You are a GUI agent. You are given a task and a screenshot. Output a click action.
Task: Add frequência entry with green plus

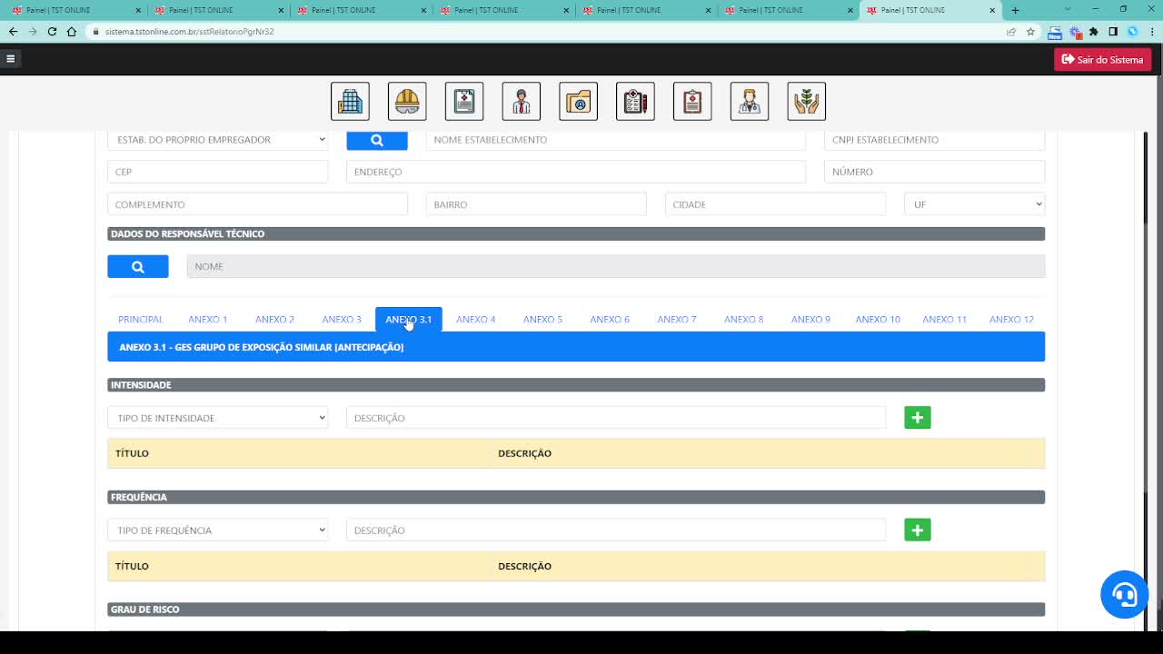(918, 530)
